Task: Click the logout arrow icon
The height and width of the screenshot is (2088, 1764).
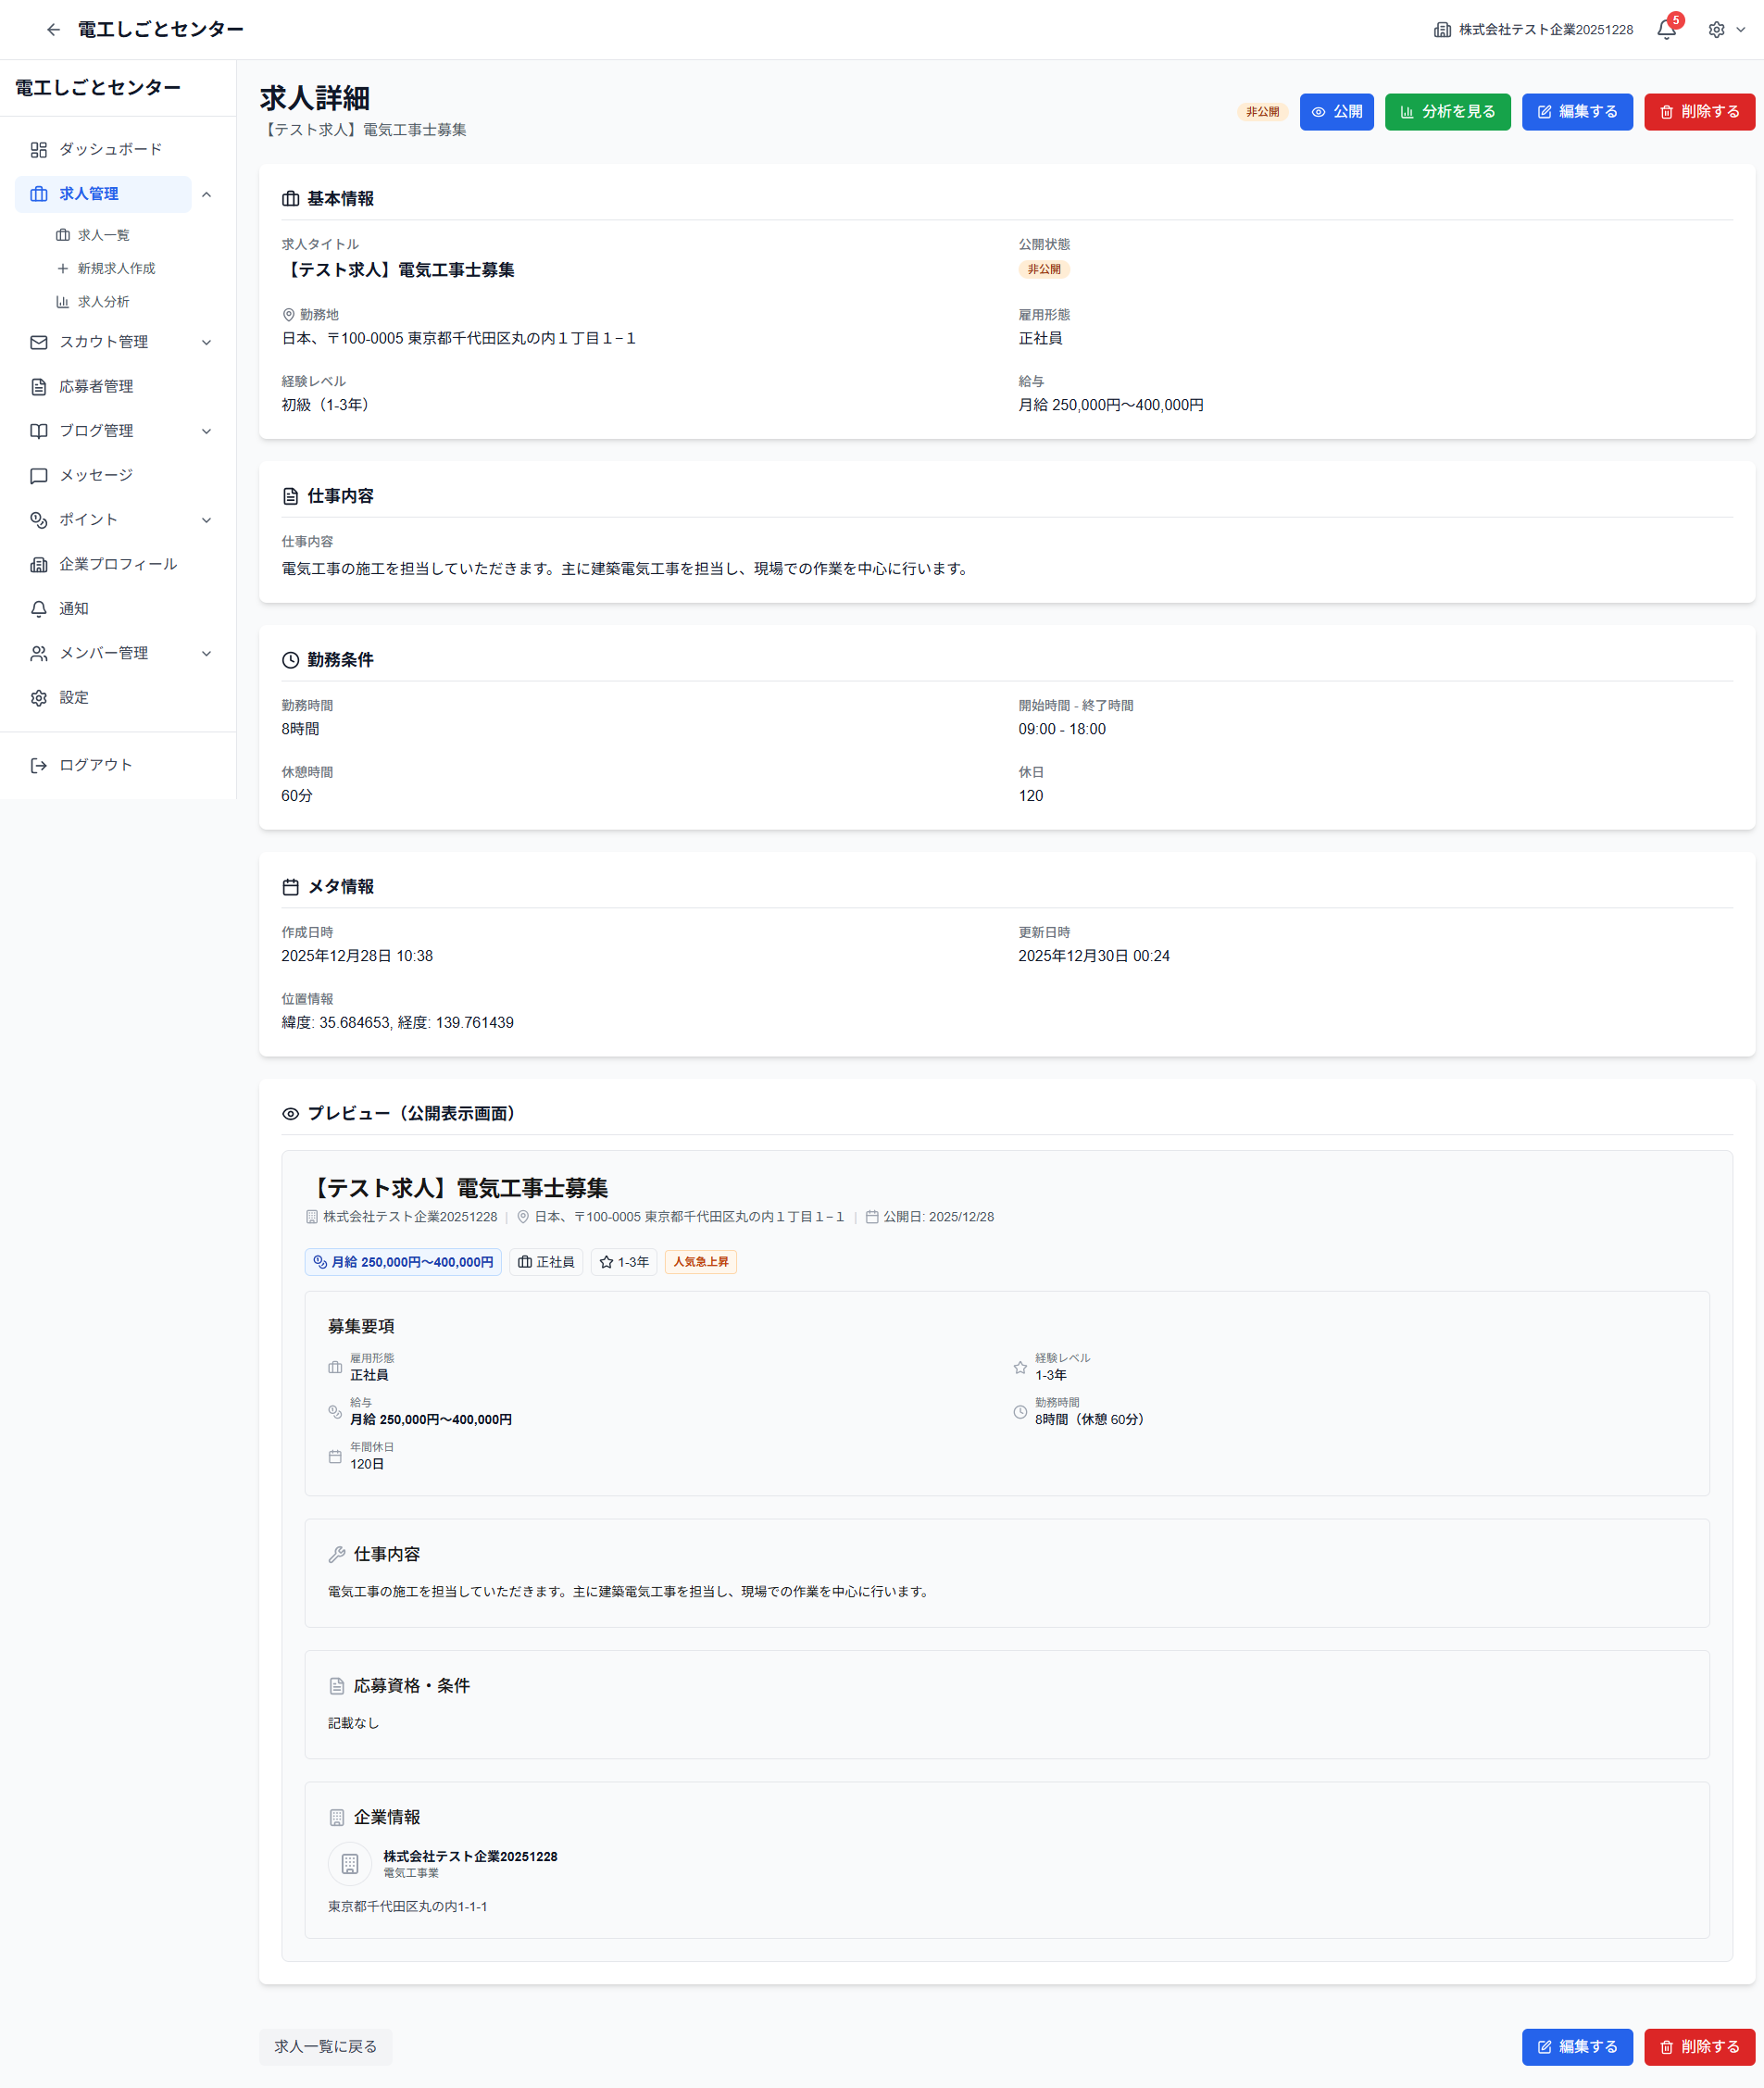Action: click(x=39, y=765)
